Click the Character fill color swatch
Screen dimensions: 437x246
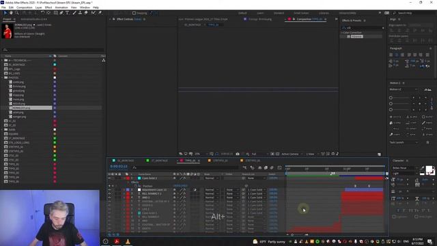pos(429,169)
